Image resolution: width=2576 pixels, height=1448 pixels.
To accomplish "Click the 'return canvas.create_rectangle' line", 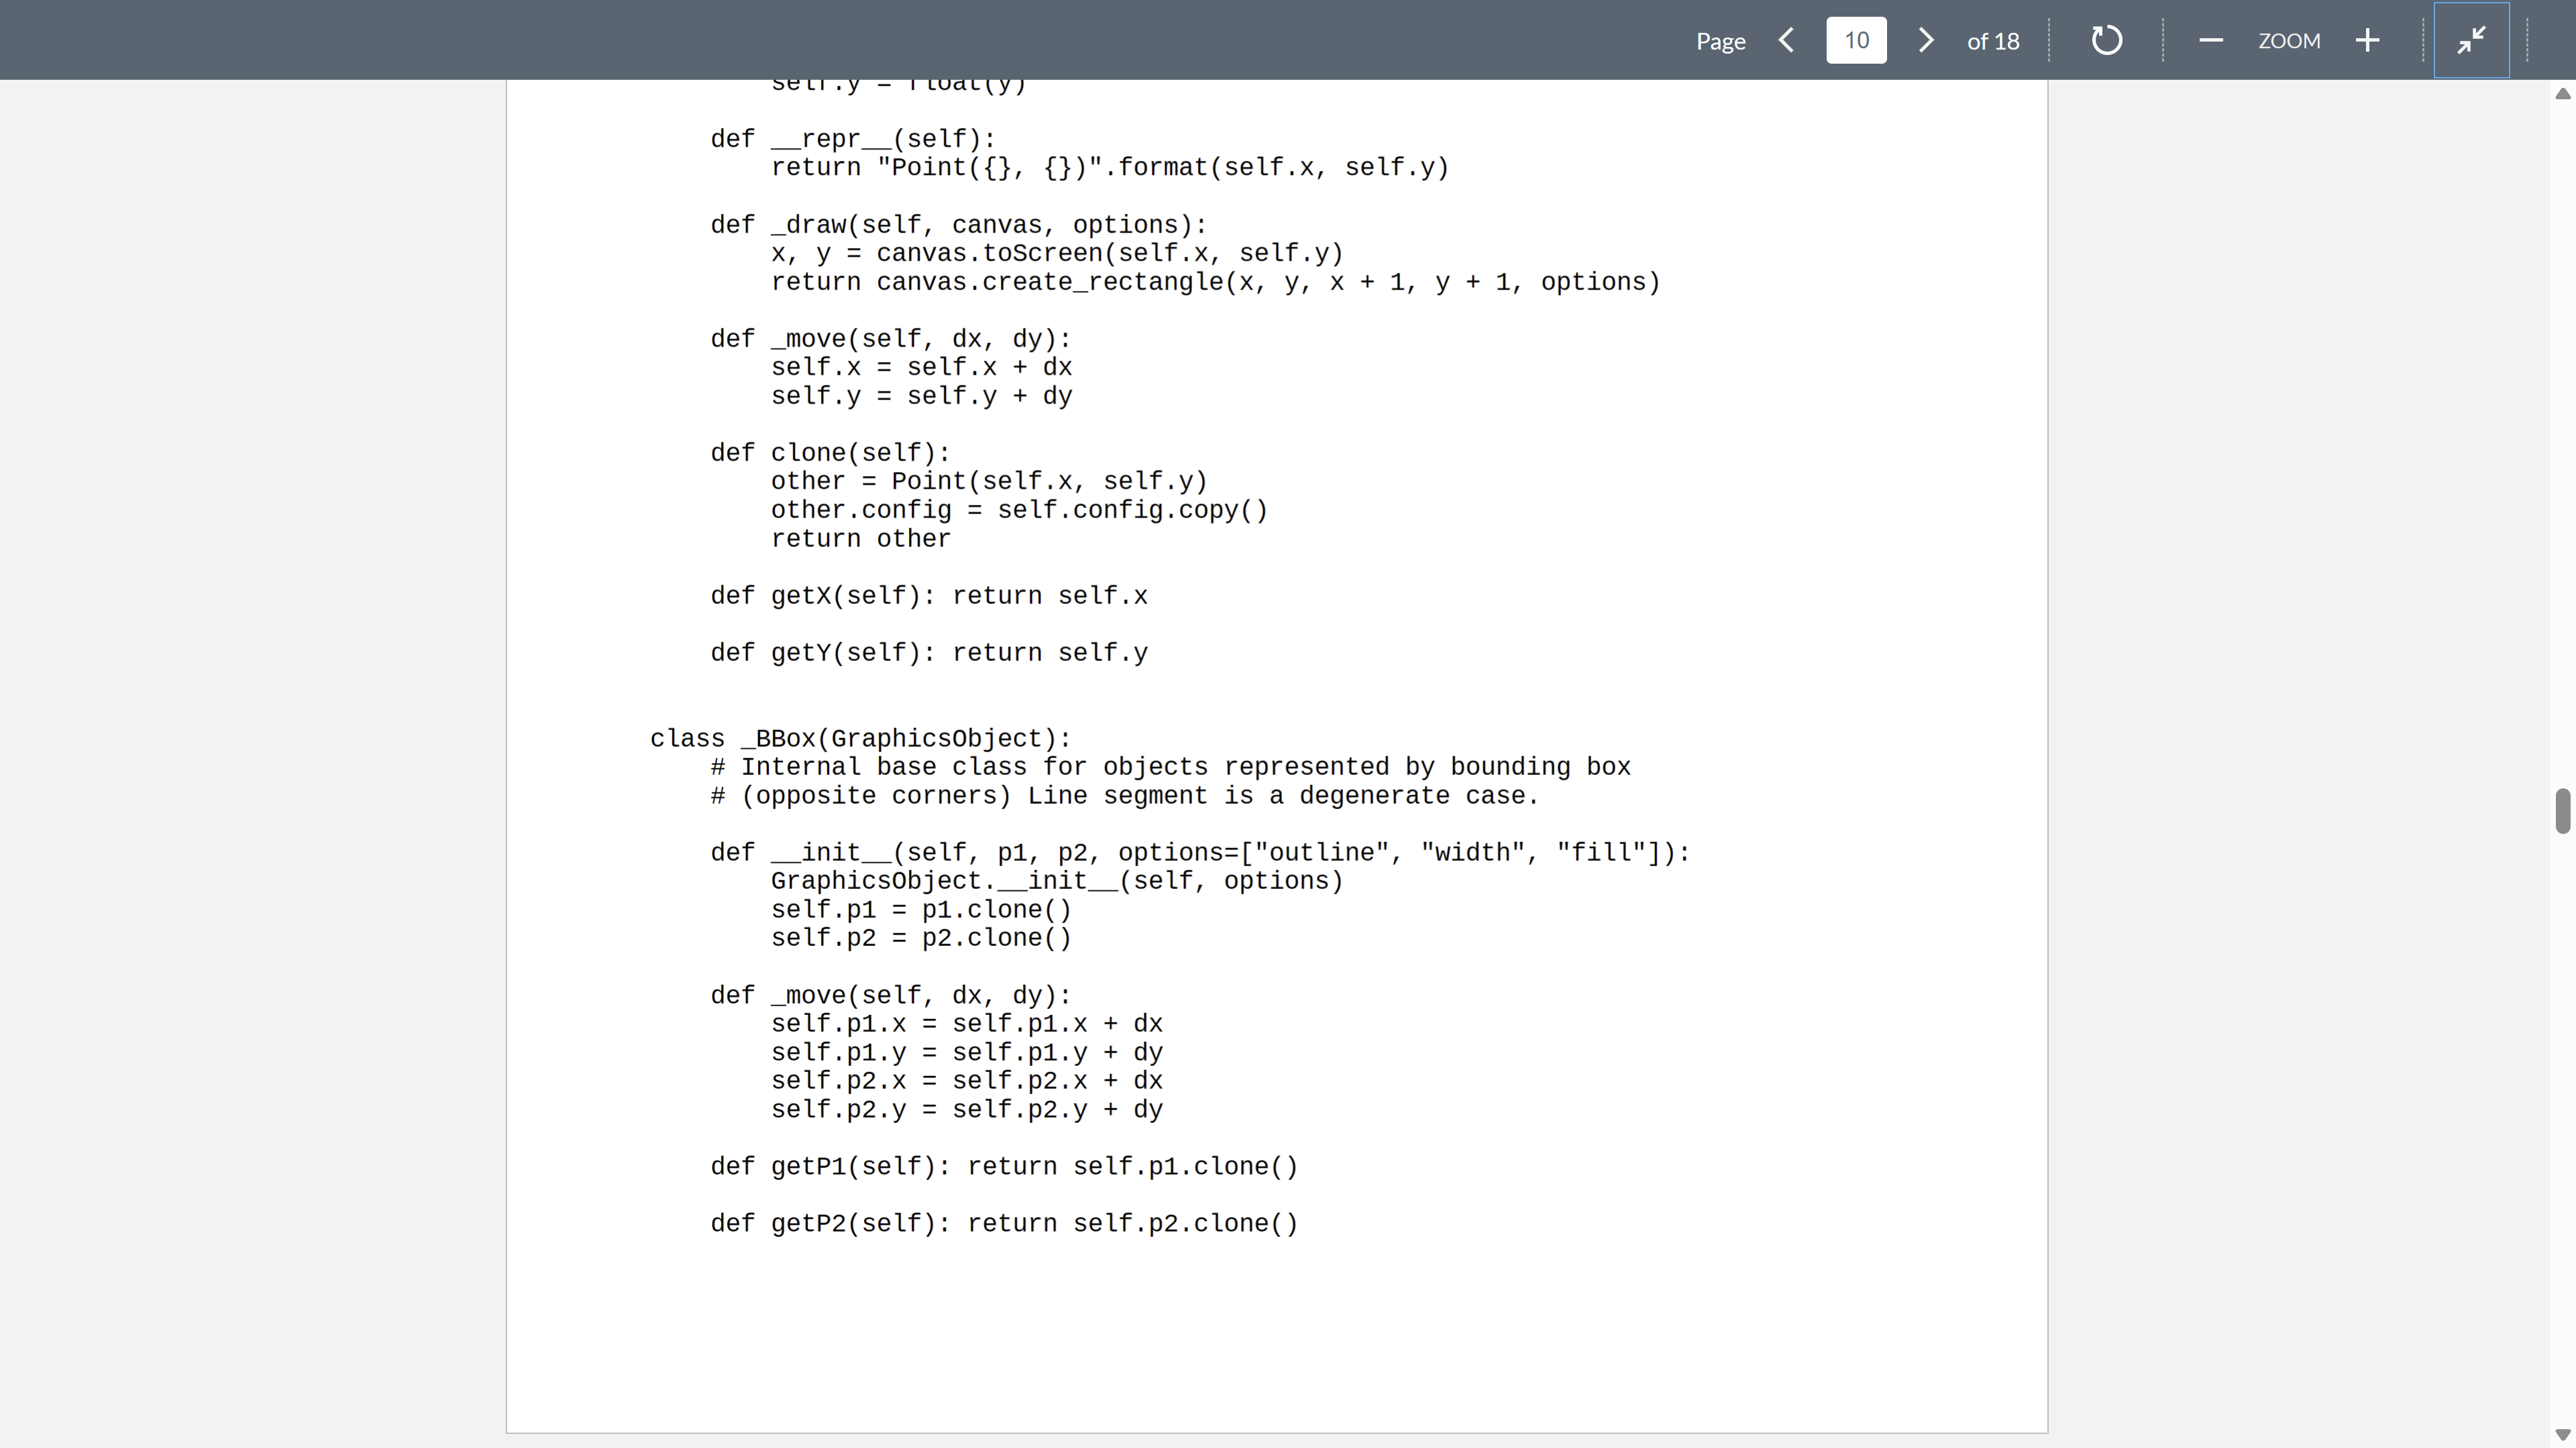I will point(1214,282).
